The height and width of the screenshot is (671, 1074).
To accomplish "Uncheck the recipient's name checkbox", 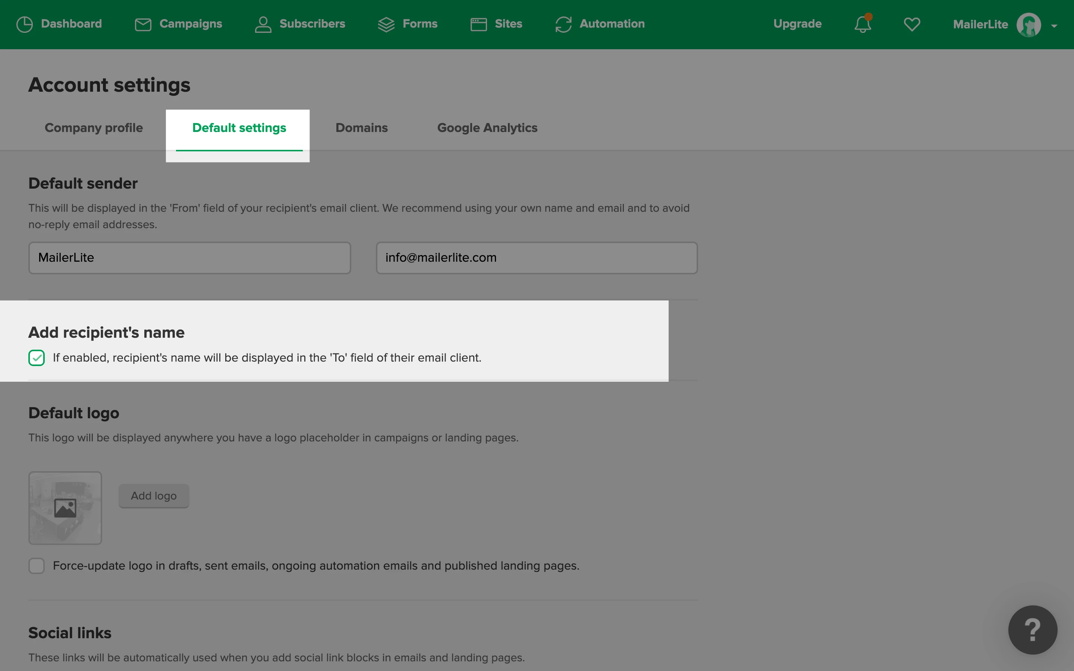I will pos(37,358).
